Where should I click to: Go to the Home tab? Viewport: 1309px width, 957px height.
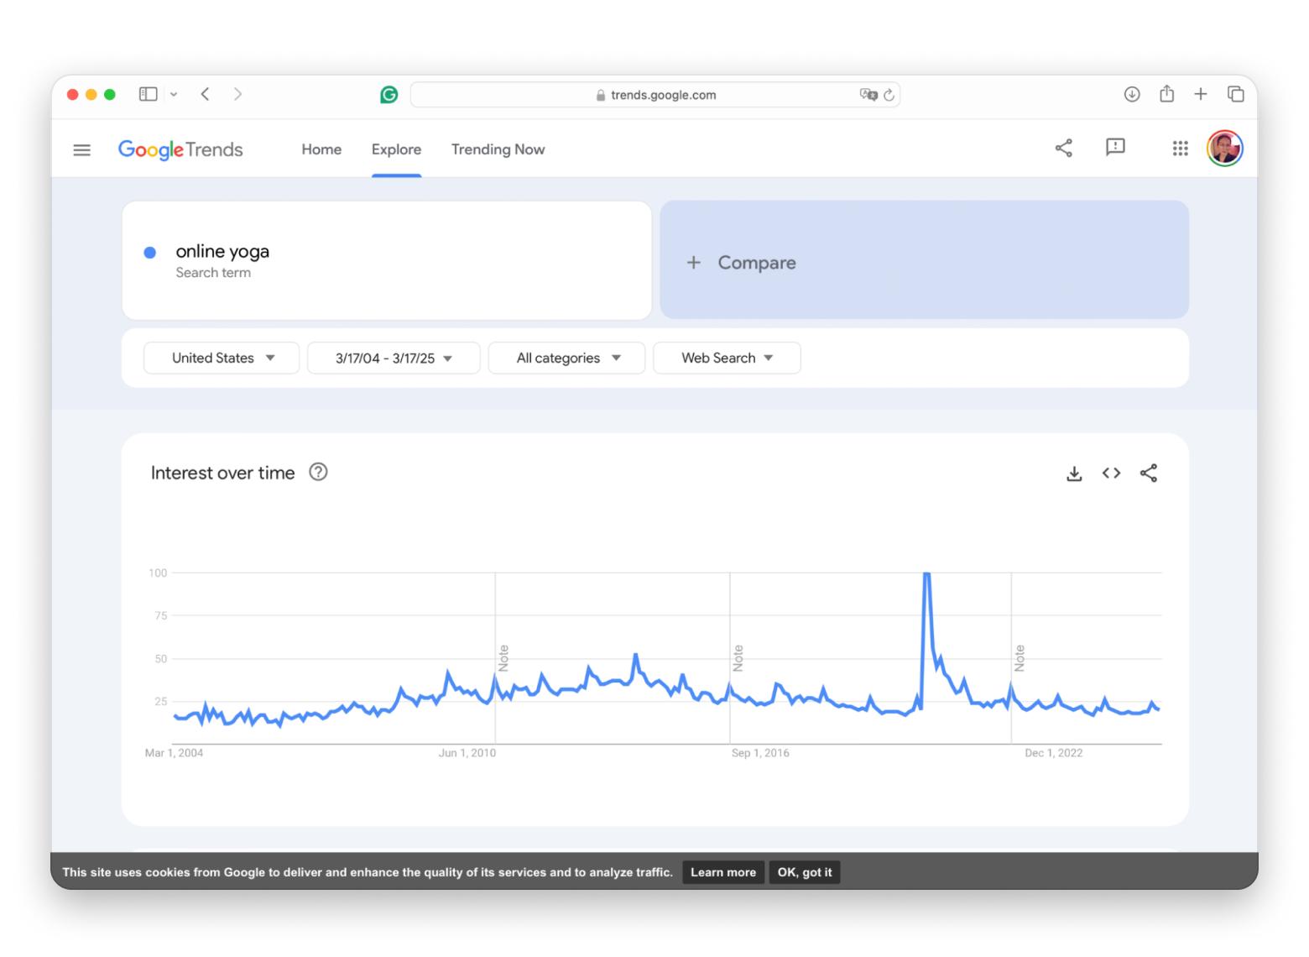point(321,149)
